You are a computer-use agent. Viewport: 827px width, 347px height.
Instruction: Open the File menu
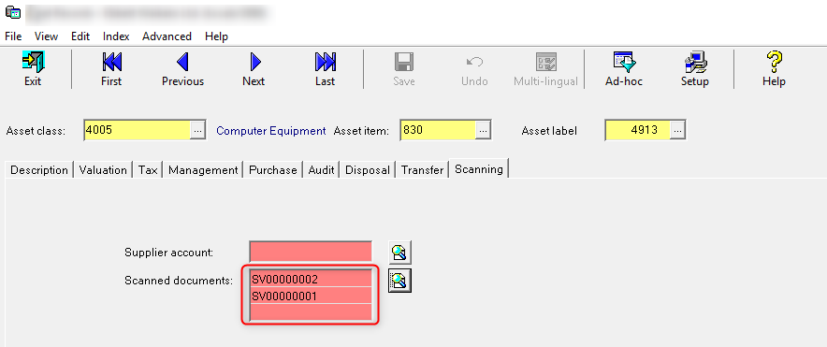tap(13, 36)
